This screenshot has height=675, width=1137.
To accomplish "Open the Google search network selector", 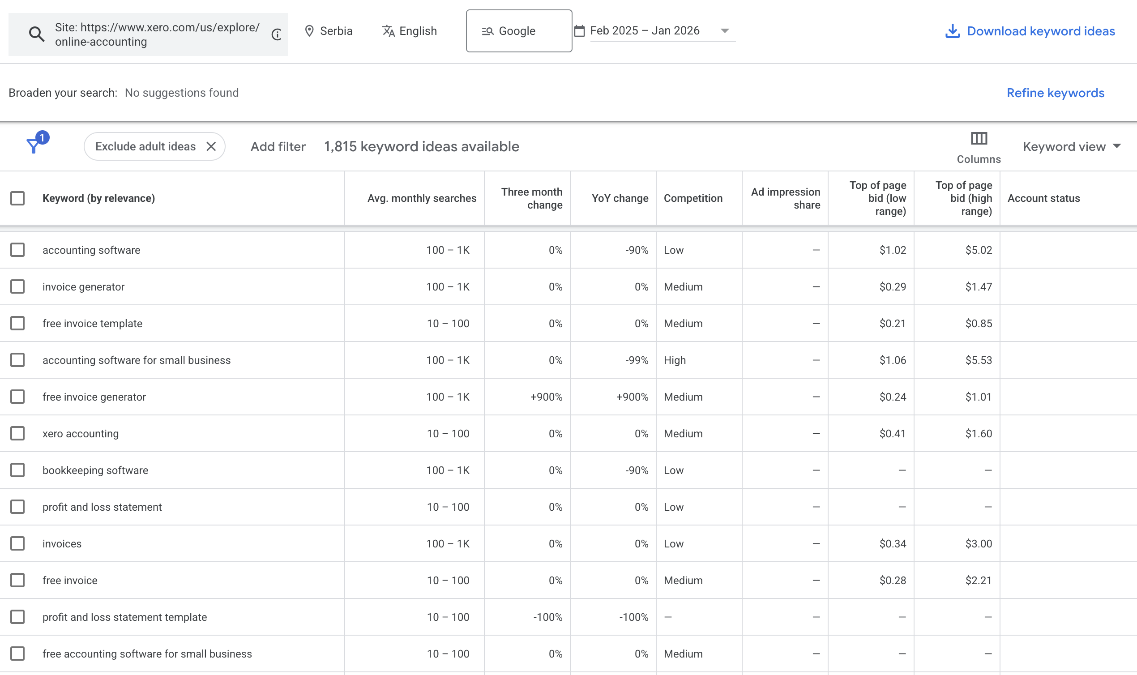I will [518, 31].
